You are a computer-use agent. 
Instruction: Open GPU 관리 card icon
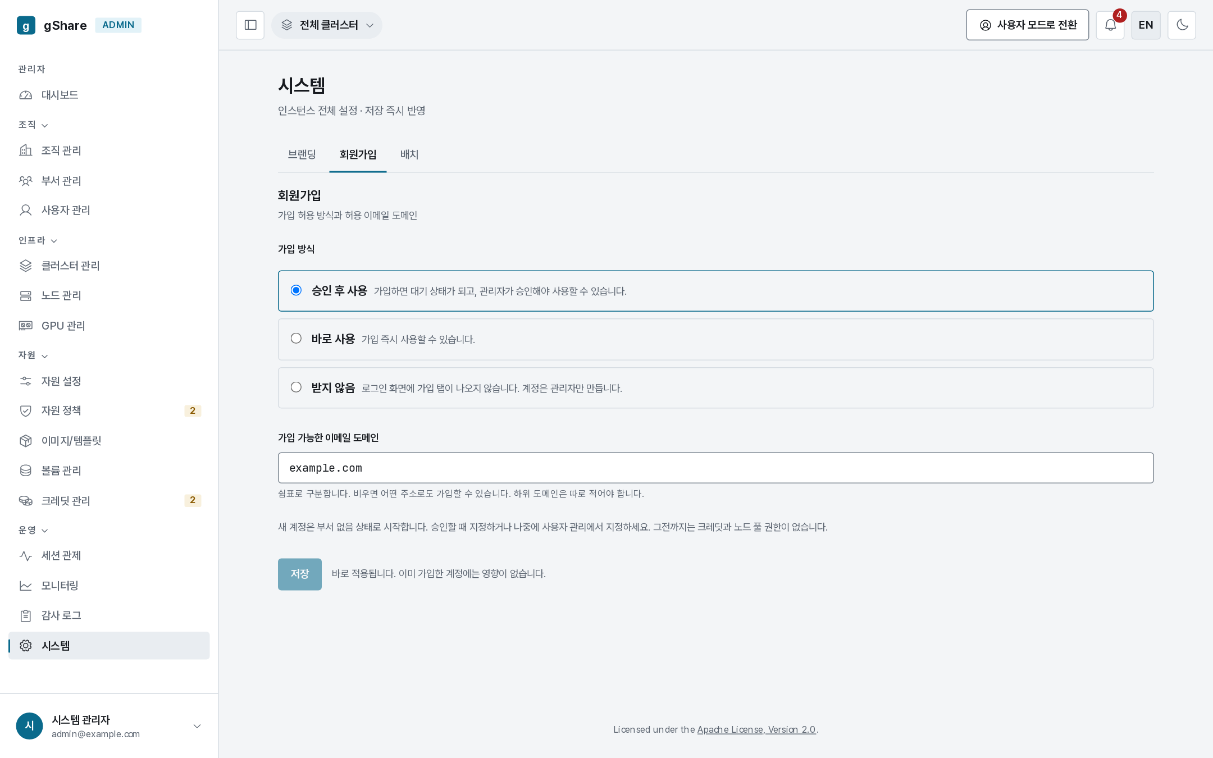pyautogui.click(x=26, y=326)
